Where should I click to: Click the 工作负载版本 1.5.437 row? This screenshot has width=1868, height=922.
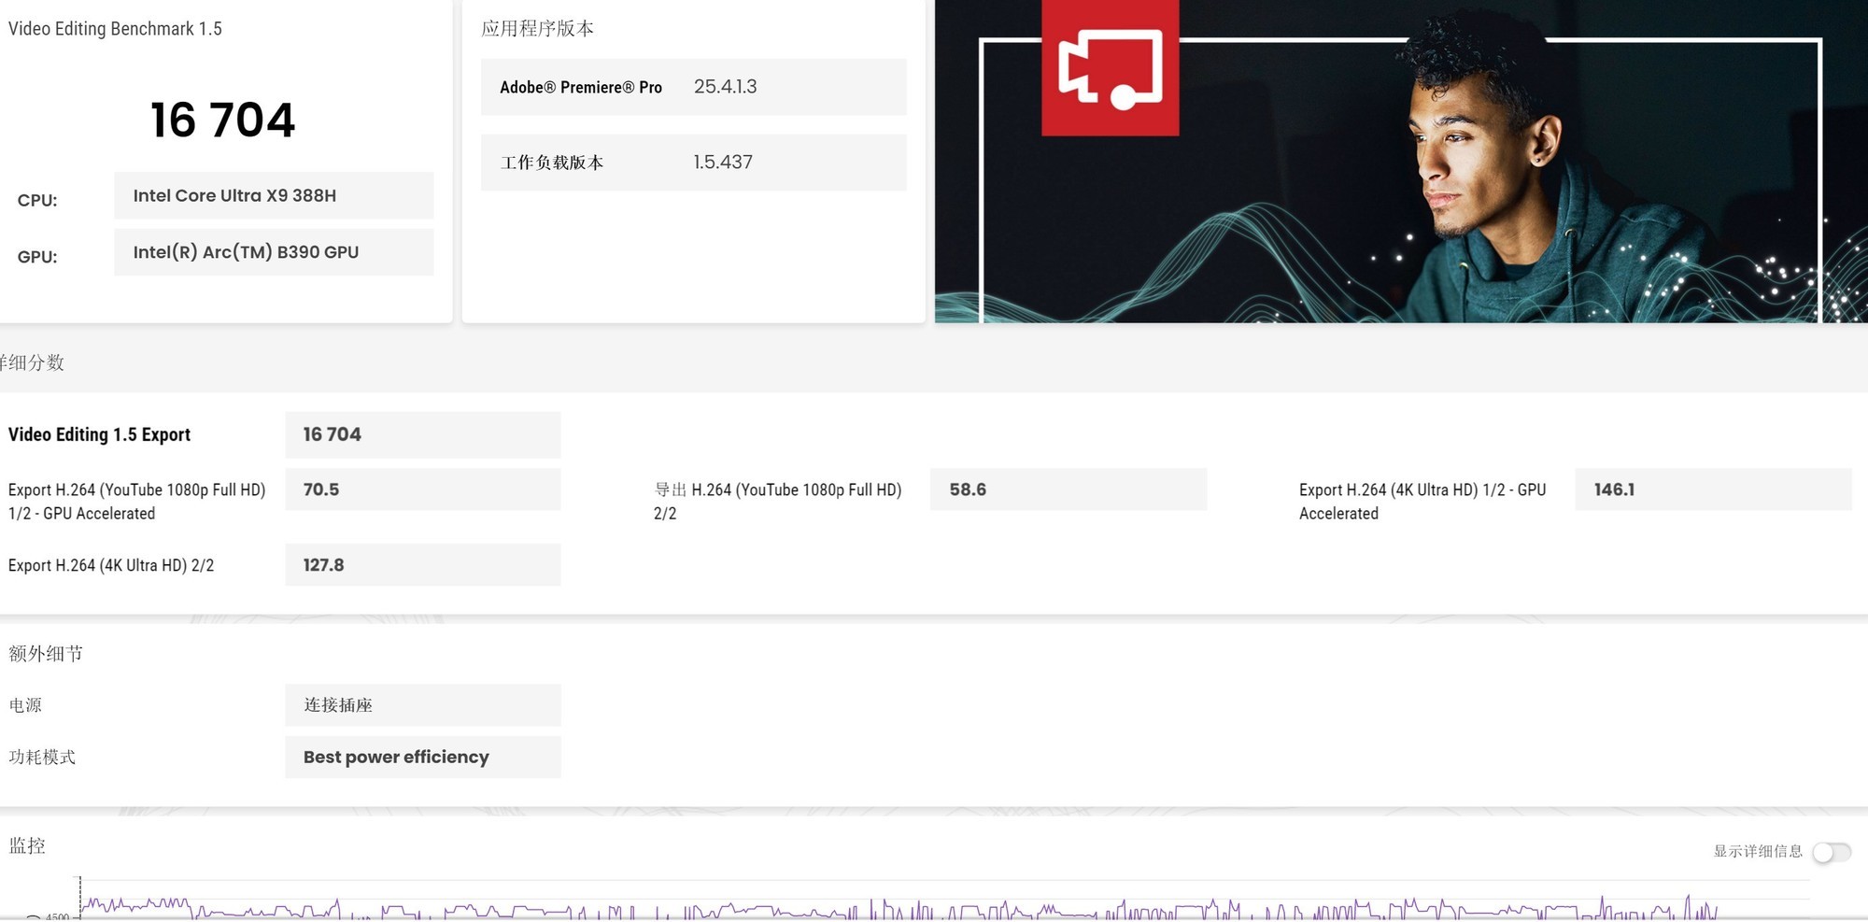click(x=693, y=163)
